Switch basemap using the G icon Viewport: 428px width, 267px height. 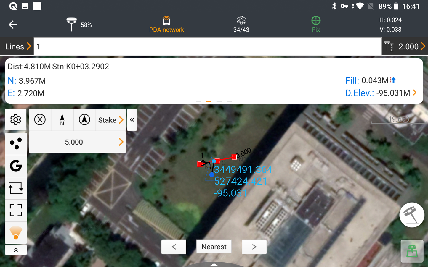pos(16,166)
